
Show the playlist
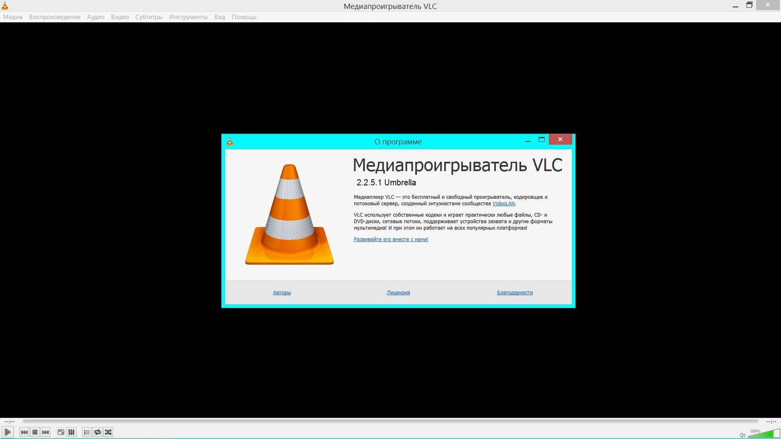87,432
